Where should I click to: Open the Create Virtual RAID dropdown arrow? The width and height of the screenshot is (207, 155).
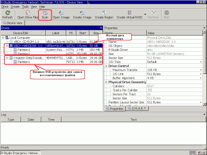click(x=145, y=14)
